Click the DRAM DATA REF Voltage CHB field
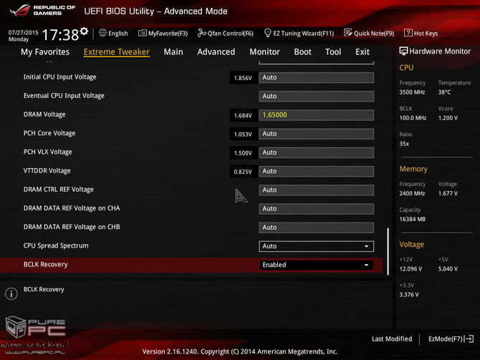Viewport: 480px width, 360px height. [x=316, y=228]
